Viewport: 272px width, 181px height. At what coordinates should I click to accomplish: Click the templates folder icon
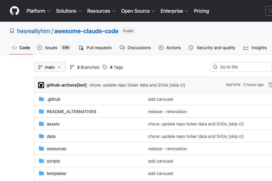41,173
